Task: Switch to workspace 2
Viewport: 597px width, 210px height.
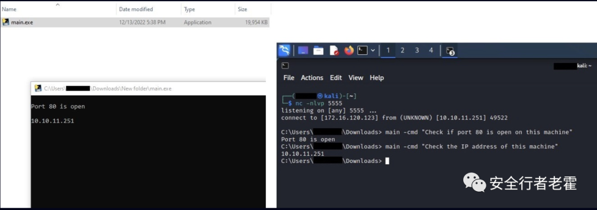Action: point(402,50)
